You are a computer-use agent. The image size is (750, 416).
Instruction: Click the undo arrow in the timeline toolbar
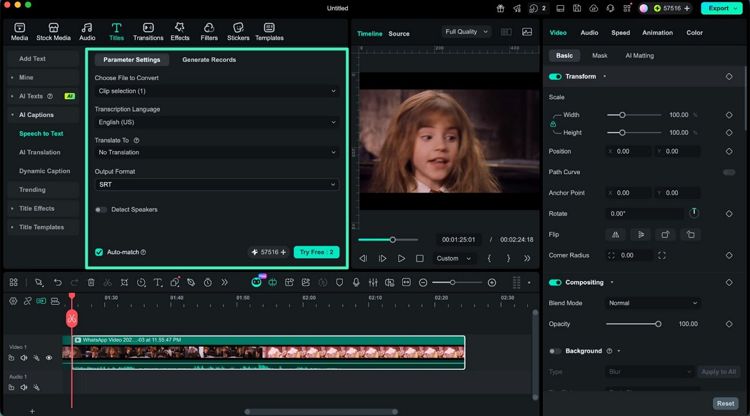coord(58,282)
